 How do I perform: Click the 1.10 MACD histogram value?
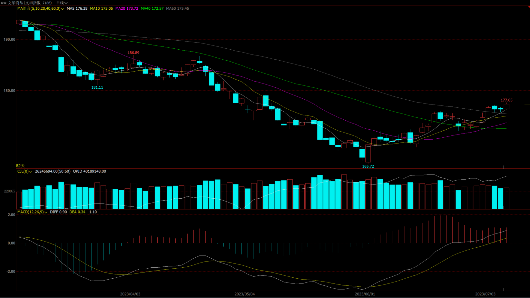click(x=93, y=212)
